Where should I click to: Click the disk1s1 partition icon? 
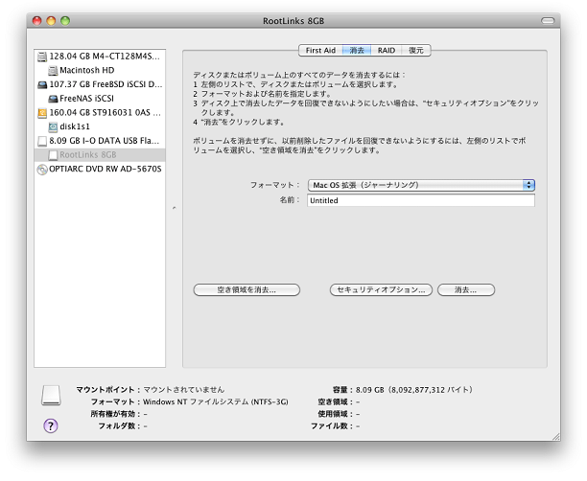(53, 126)
